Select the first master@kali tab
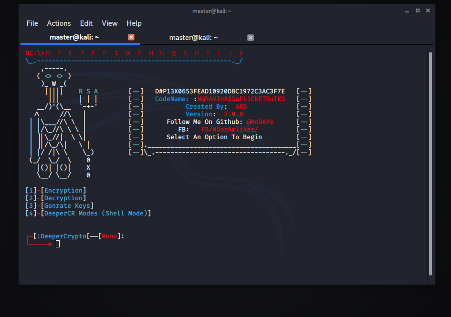The height and width of the screenshot is (317, 451). pos(80,37)
